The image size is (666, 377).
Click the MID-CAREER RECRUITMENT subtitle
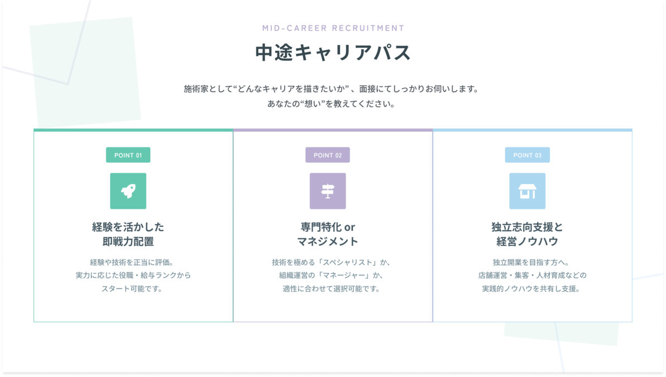point(333,28)
